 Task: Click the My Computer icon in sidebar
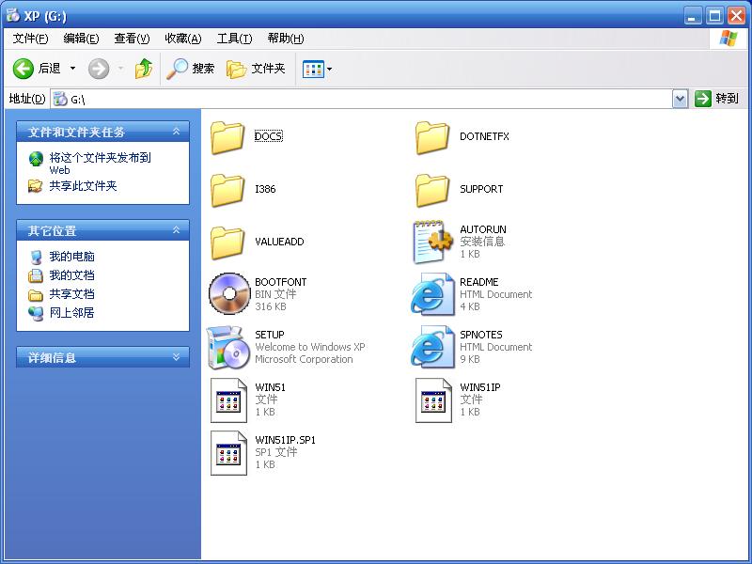[x=36, y=257]
